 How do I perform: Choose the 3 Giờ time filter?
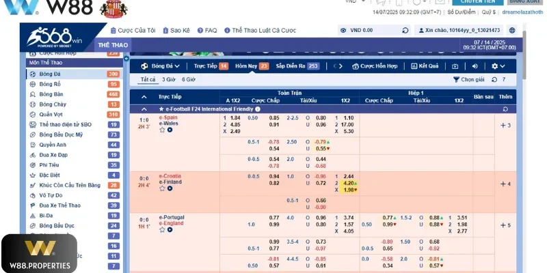click(x=168, y=79)
